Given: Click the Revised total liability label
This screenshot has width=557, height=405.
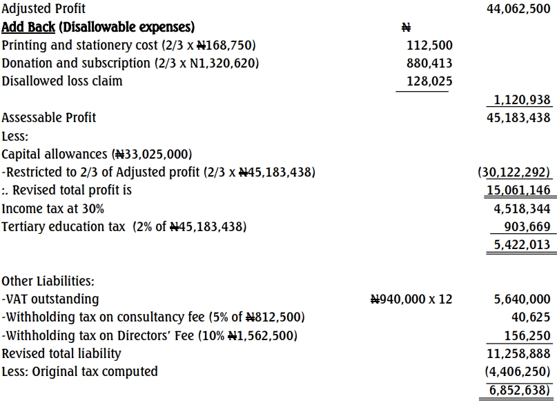Looking at the screenshot, I should pos(61,354).
